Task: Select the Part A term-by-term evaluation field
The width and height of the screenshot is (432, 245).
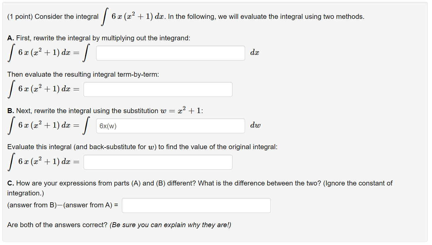Action: point(158,89)
